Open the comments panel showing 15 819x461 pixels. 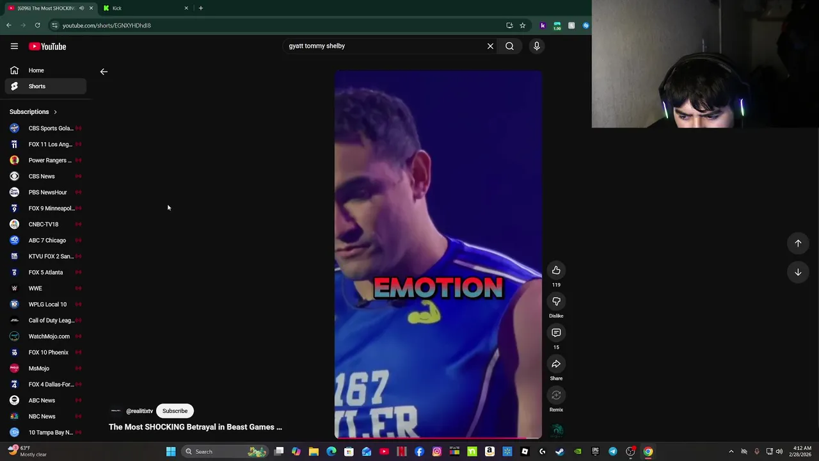(x=556, y=333)
